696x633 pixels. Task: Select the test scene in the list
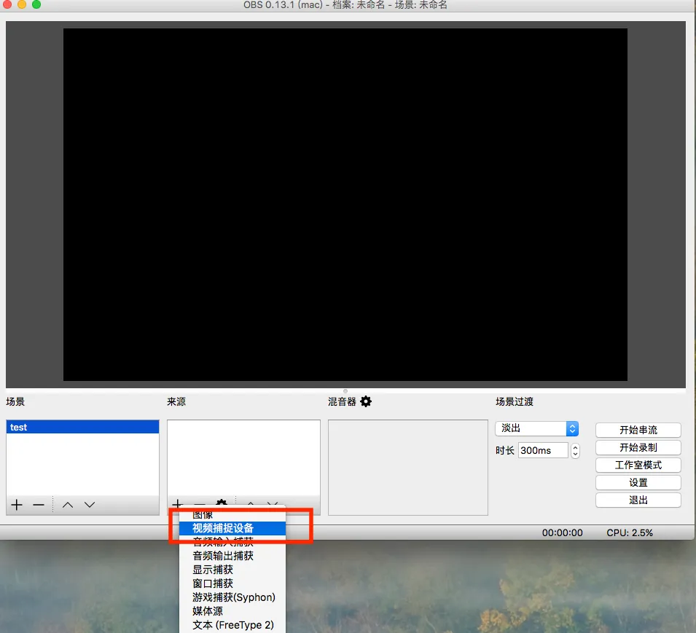click(82, 427)
